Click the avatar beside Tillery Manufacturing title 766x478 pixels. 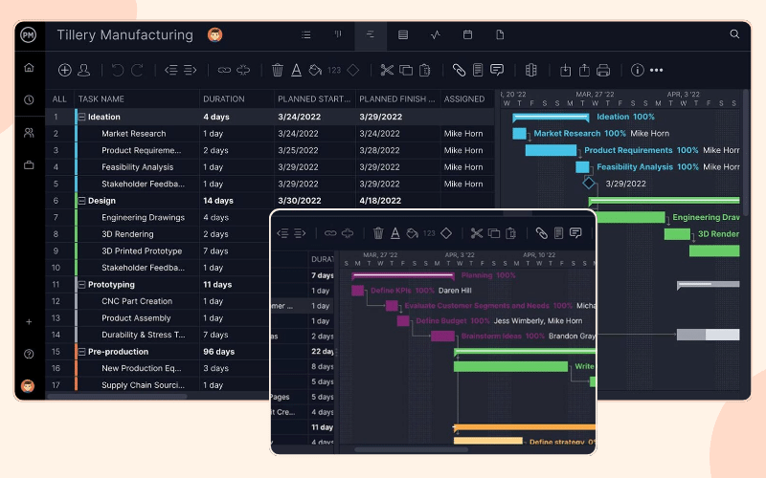point(214,34)
